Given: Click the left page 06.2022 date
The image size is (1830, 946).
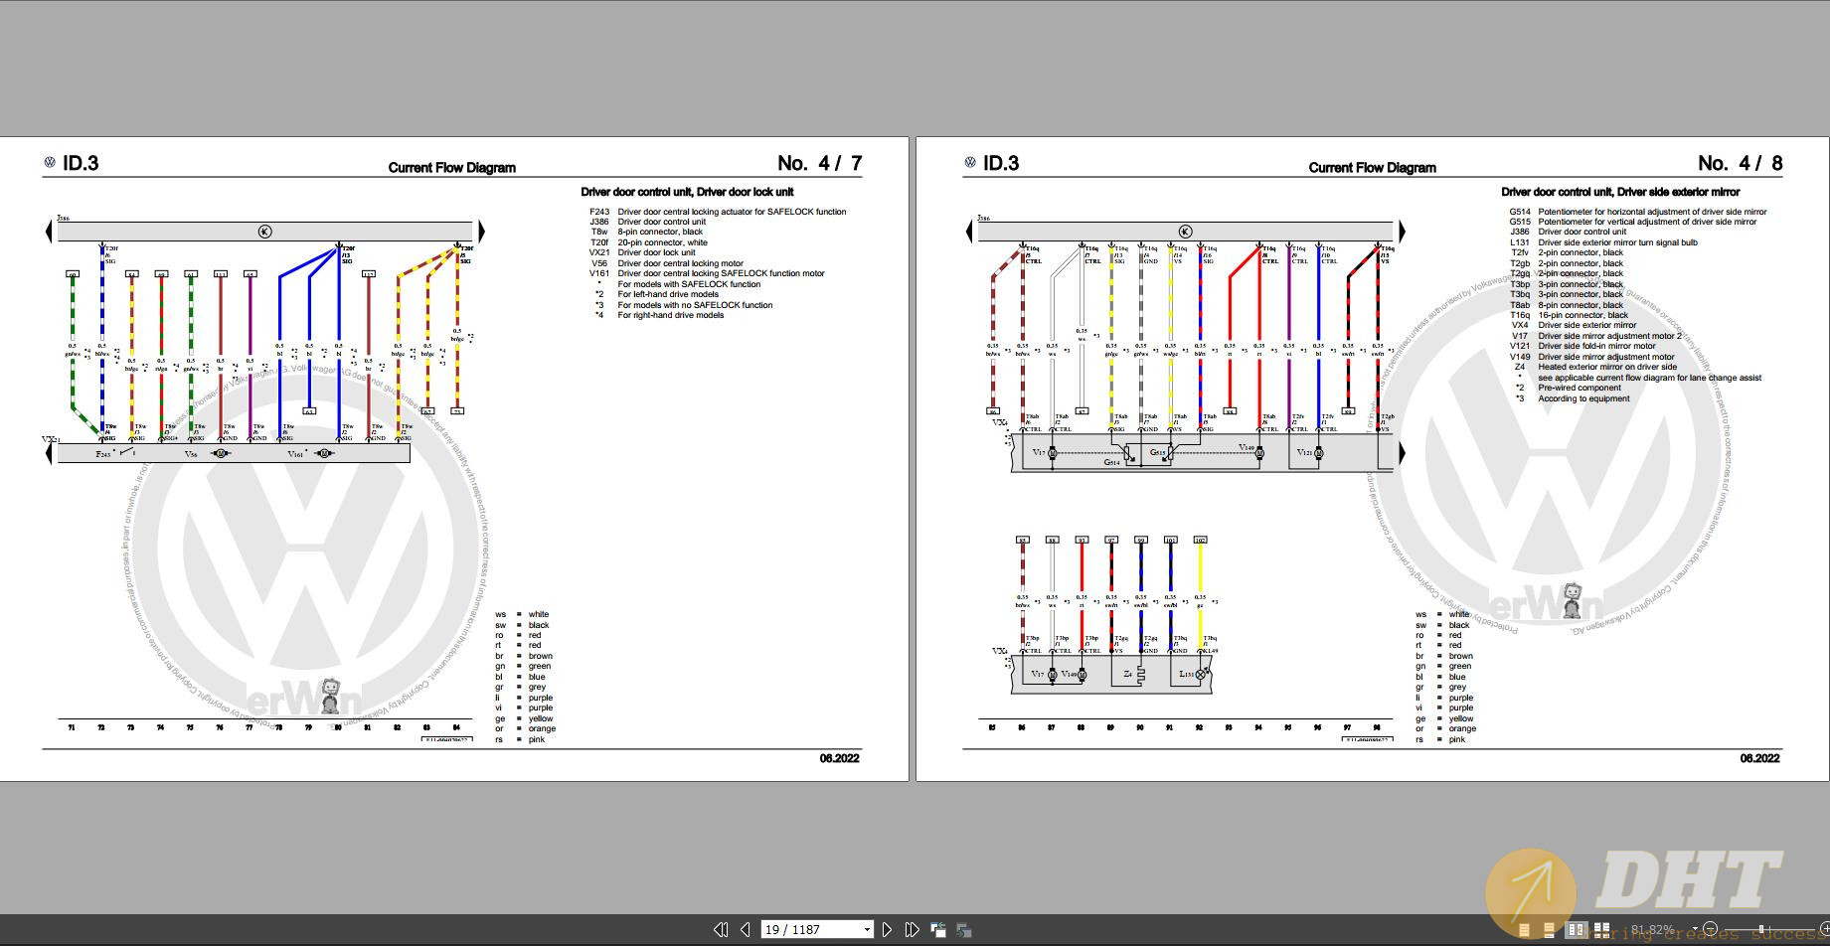Looking at the screenshot, I should (839, 758).
